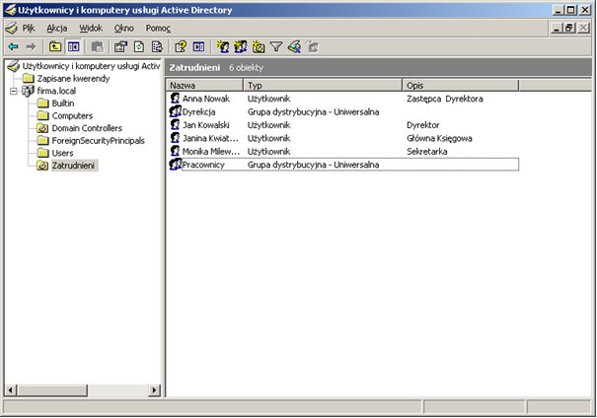The height and width of the screenshot is (418, 597).
Task: Click the Główna Księgowa description cell
Action: tap(439, 138)
